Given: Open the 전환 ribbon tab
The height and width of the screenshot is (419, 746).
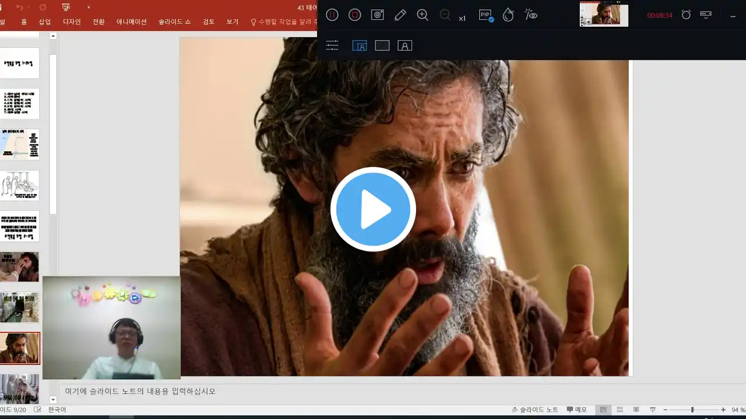Looking at the screenshot, I should (x=98, y=22).
